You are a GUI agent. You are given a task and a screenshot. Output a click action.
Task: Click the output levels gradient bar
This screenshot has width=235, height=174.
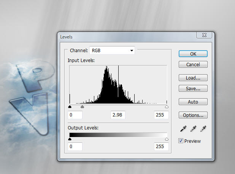pyautogui.click(x=118, y=135)
